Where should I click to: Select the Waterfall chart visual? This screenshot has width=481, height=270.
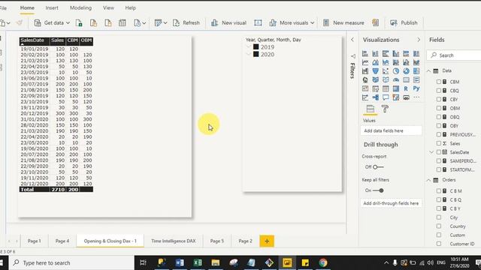(365, 71)
